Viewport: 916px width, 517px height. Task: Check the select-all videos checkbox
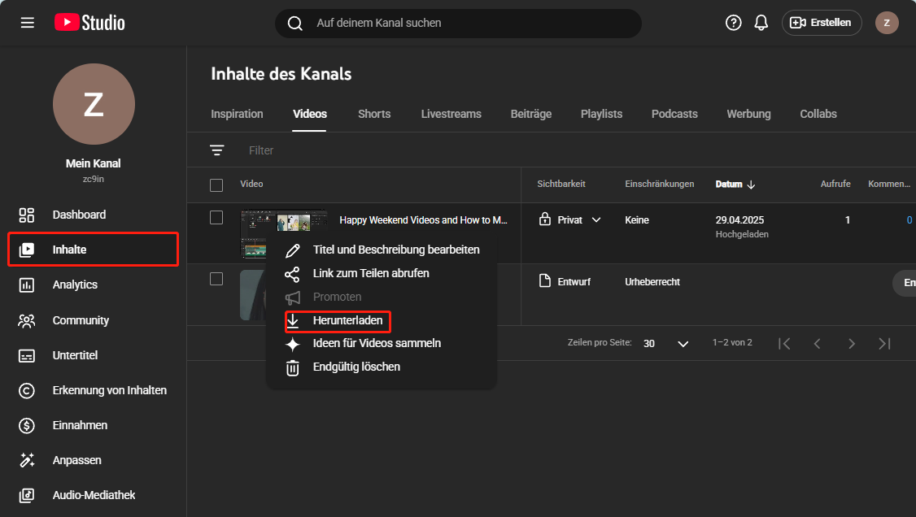point(216,185)
